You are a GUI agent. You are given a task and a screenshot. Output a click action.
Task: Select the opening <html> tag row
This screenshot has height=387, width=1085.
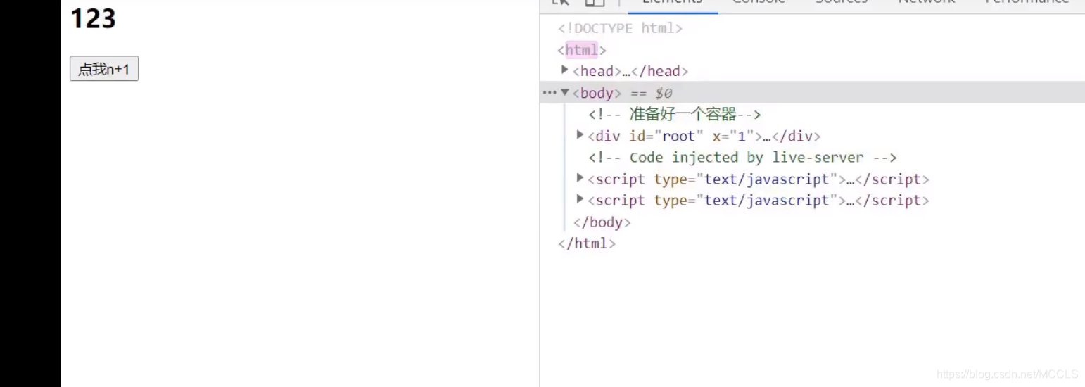coord(582,50)
